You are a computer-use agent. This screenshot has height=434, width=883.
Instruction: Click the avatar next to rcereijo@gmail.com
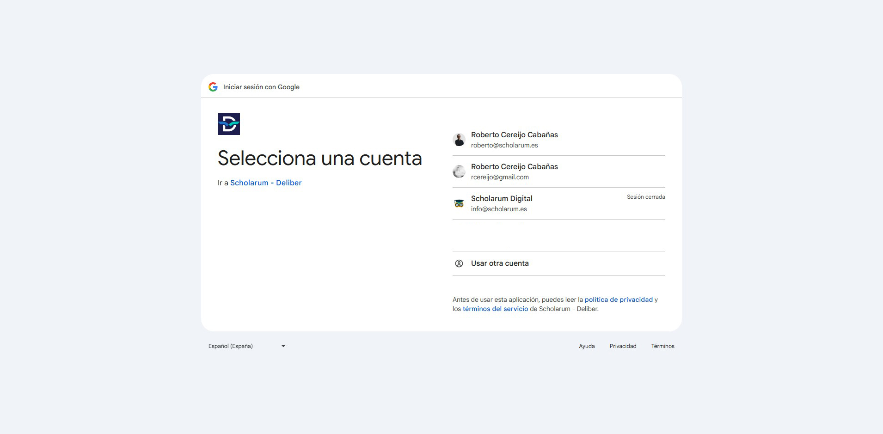pyautogui.click(x=459, y=171)
